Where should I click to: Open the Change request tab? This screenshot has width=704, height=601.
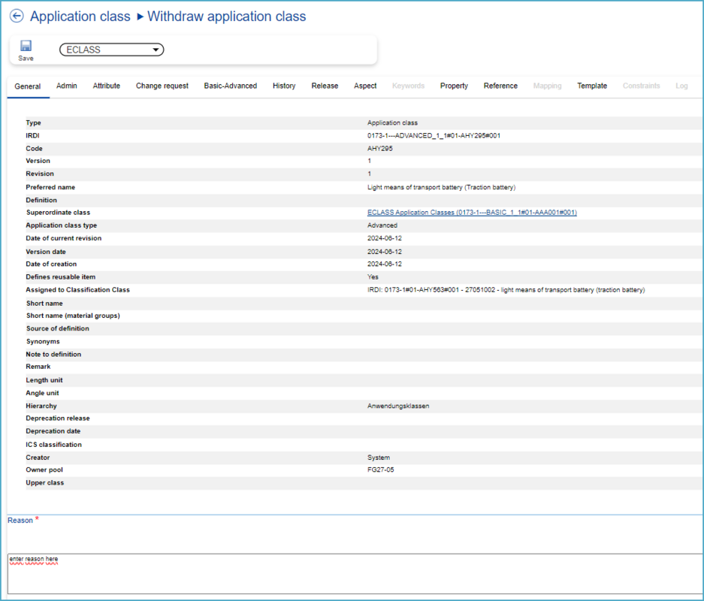[162, 86]
